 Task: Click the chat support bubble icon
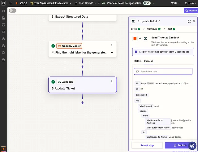pos(192,145)
